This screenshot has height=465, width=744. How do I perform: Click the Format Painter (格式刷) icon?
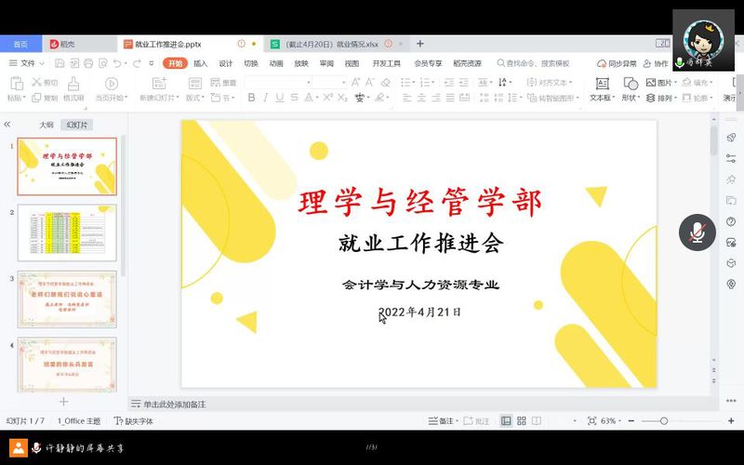(x=73, y=84)
